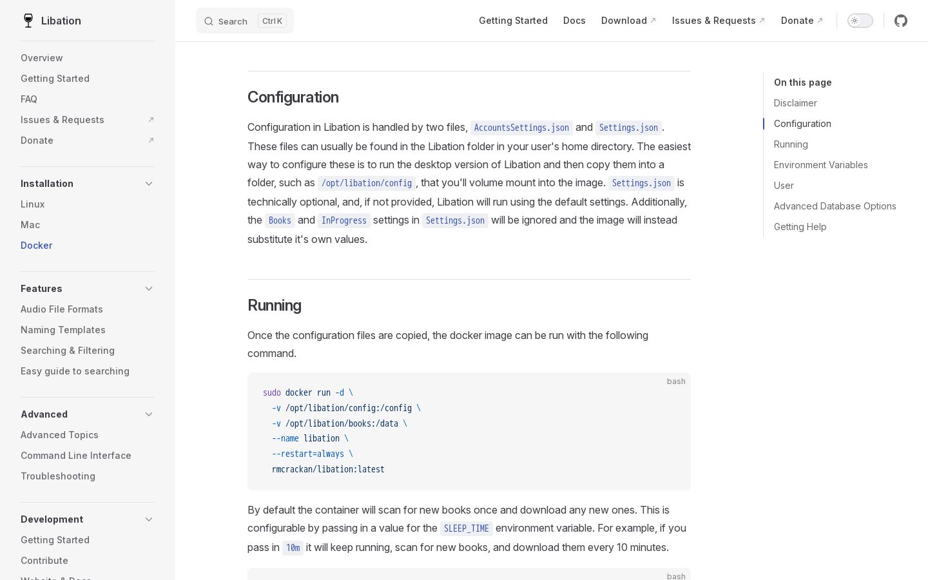Image resolution: width=928 pixels, height=580 pixels.
Task: Jump to Configuration in On this page
Action: click(x=802, y=124)
